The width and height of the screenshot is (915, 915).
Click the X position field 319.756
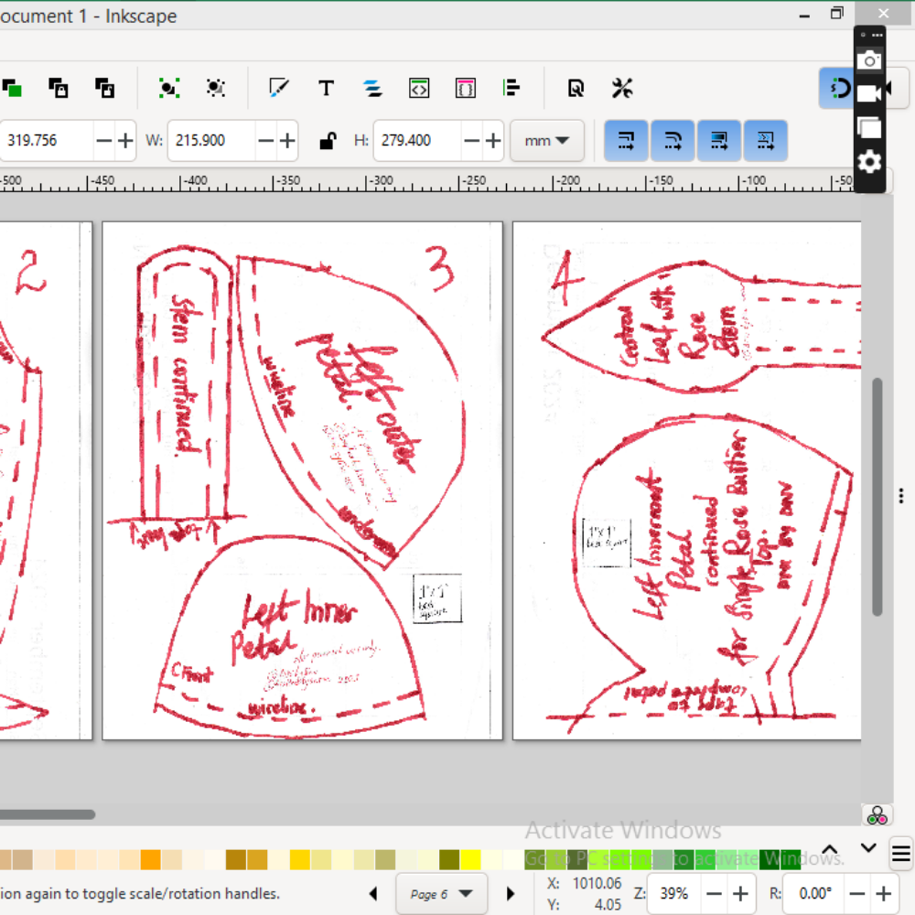[x=46, y=141]
